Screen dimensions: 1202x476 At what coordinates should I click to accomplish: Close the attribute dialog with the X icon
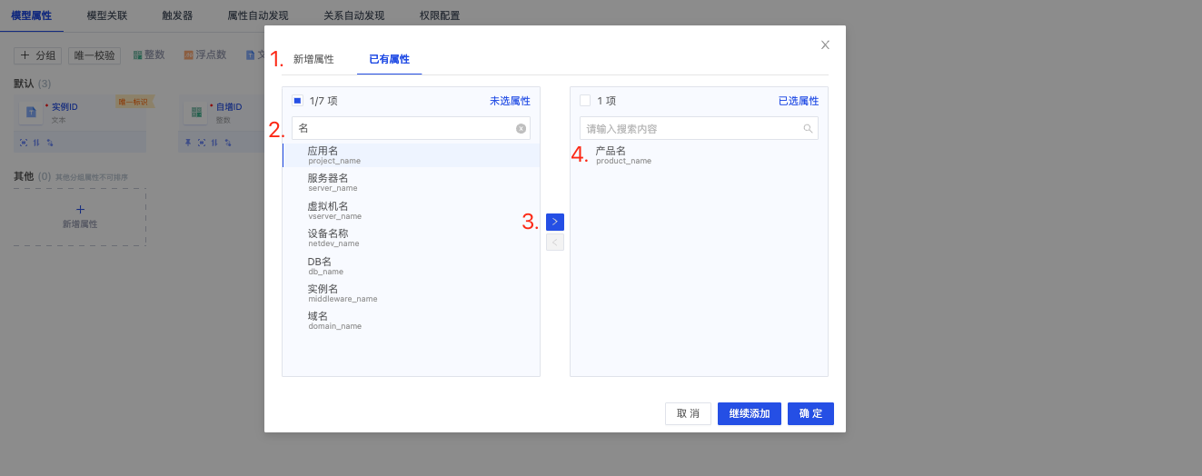[825, 45]
